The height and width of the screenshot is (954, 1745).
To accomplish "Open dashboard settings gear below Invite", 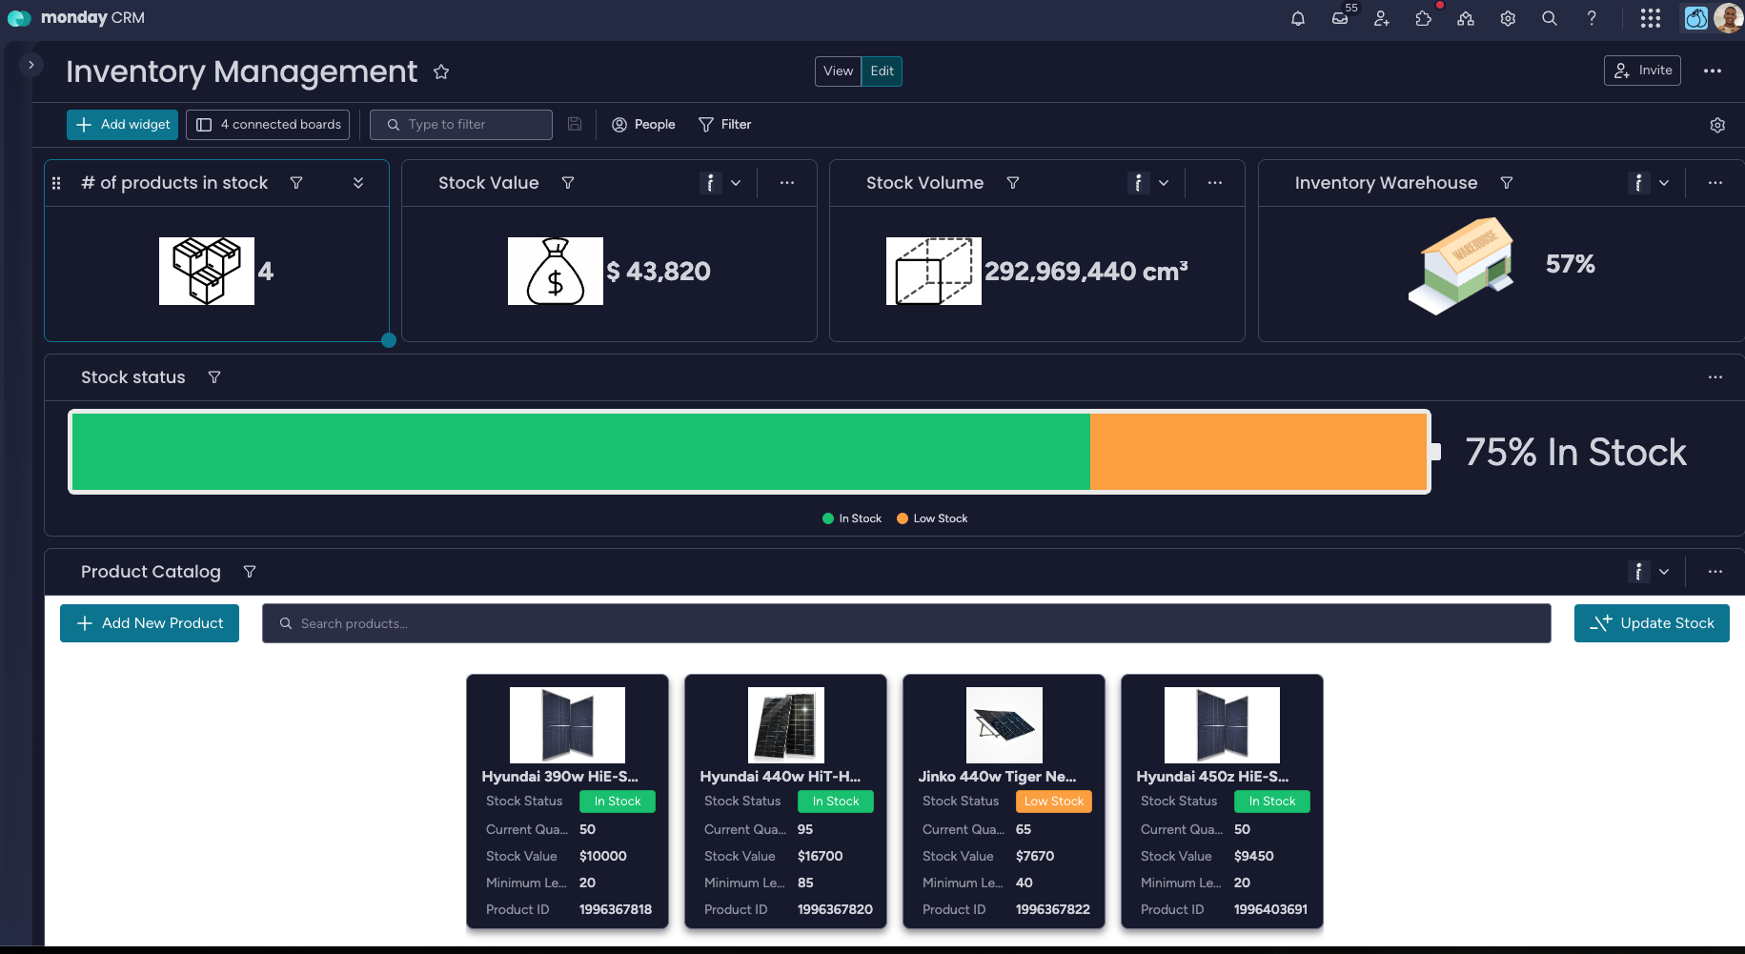I will (x=1717, y=125).
